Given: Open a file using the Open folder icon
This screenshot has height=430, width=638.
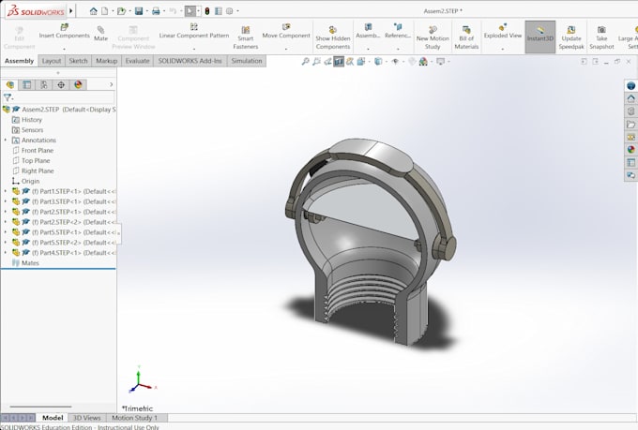Looking at the screenshot, I should pos(121,11).
